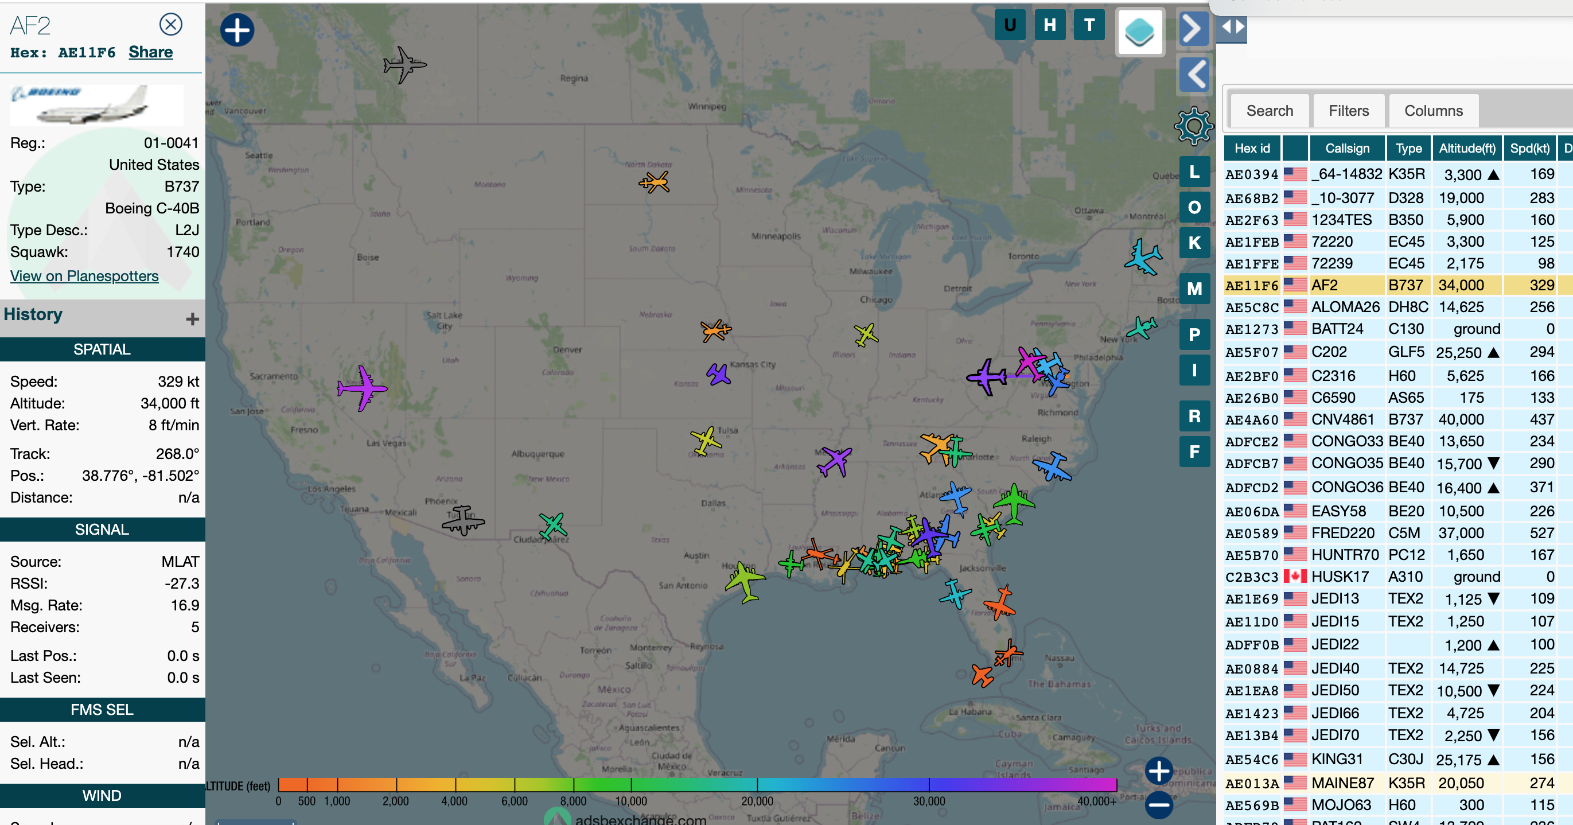Open the Share link for AF2
This screenshot has height=825, width=1573.
click(150, 52)
